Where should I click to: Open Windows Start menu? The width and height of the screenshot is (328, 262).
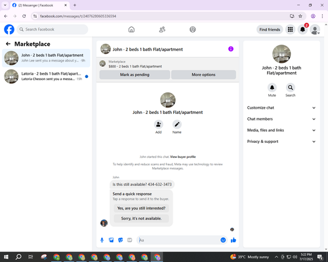[x=6, y=257]
